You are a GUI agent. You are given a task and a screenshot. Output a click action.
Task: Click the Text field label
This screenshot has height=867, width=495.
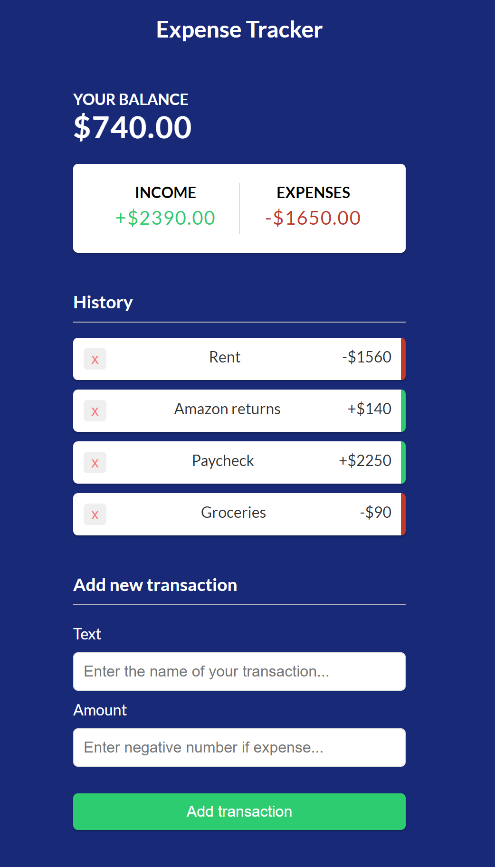[x=87, y=634]
